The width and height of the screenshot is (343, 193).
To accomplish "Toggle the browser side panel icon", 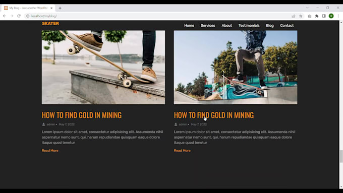I will click(324, 16).
